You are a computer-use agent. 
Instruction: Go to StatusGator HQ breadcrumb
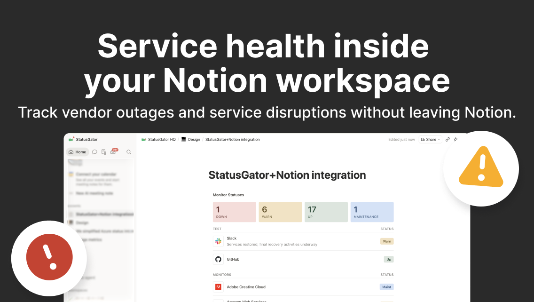[x=162, y=139]
